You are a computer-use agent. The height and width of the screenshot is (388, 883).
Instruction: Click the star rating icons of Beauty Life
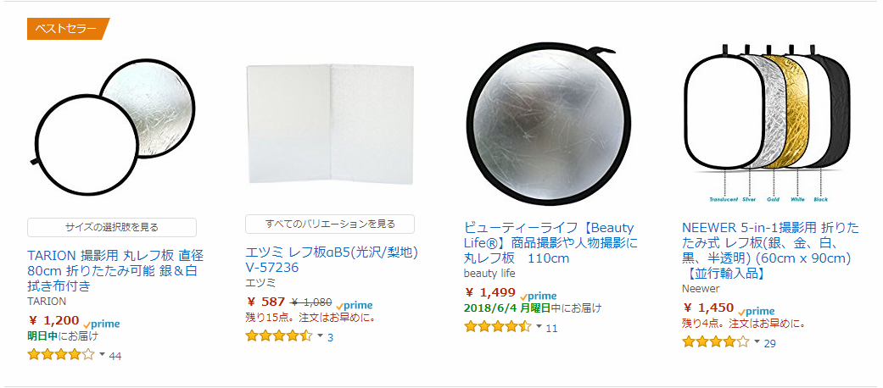point(498,326)
